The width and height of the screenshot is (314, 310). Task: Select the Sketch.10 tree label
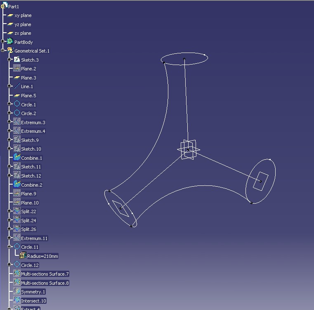31,149
